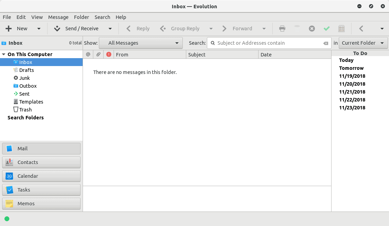Click the '0 total' message count label

(x=75, y=43)
